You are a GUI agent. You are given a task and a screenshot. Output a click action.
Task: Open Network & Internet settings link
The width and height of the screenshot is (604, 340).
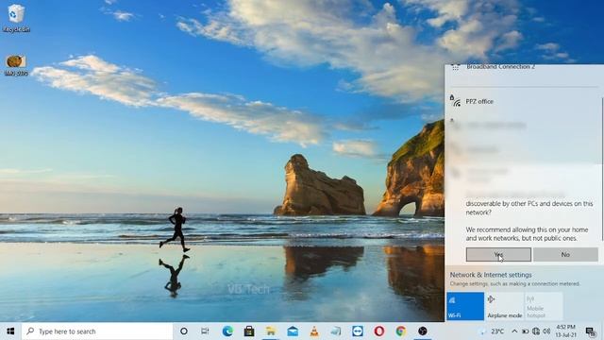tap(491, 275)
